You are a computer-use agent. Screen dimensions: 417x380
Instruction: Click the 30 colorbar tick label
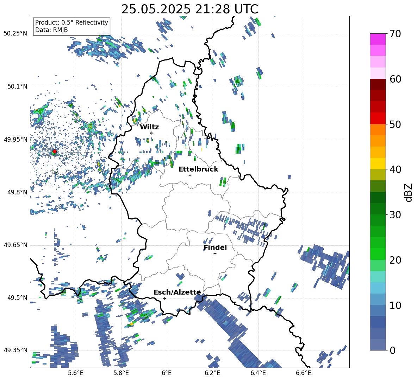(x=395, y=215)
